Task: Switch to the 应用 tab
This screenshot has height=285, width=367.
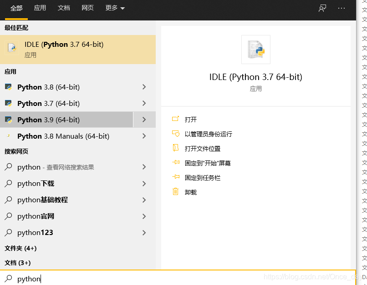Action: [40, 8]
